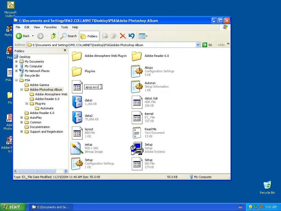Open the Edit menu
This screenshot has height=211, width=281.
[27, 27]
